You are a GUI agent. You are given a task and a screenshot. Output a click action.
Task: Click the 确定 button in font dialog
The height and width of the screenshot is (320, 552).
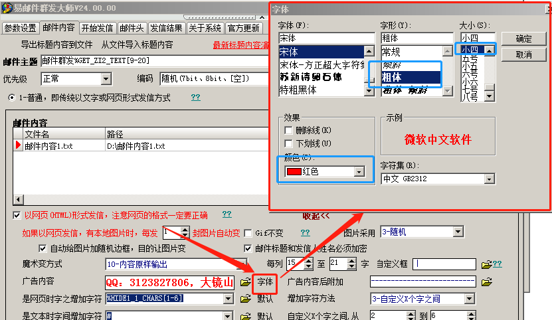pos(523,39)
